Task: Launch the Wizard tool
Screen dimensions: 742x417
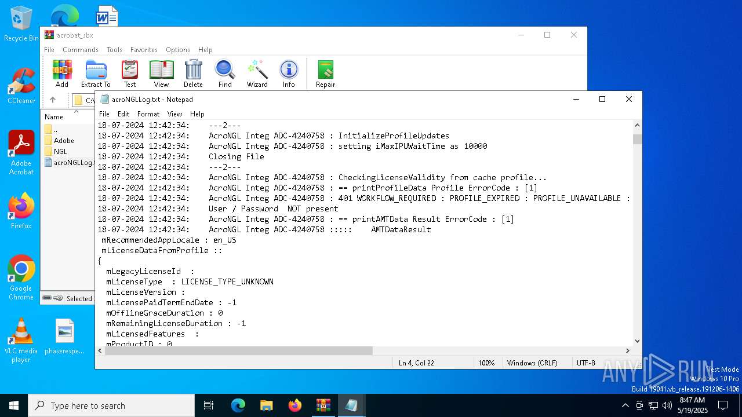Action: click(257, 74)
